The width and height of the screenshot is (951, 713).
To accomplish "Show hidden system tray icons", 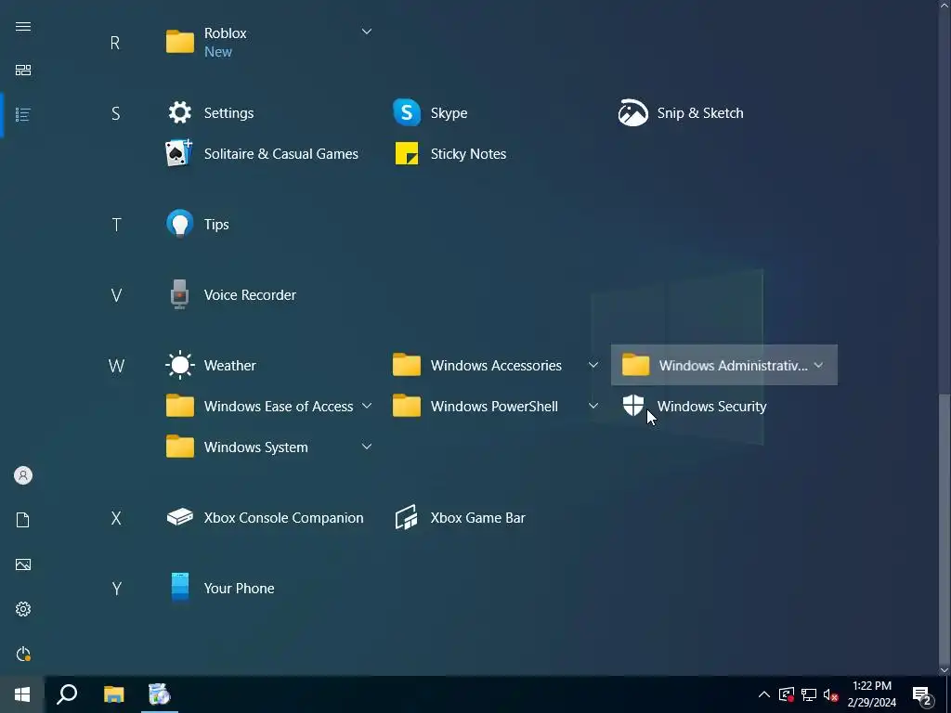I will click(x=764, y=694).
